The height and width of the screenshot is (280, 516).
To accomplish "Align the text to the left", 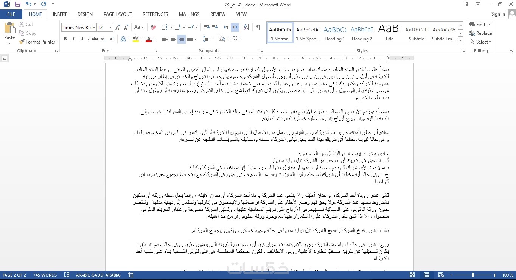I will (x=165, y=39).
